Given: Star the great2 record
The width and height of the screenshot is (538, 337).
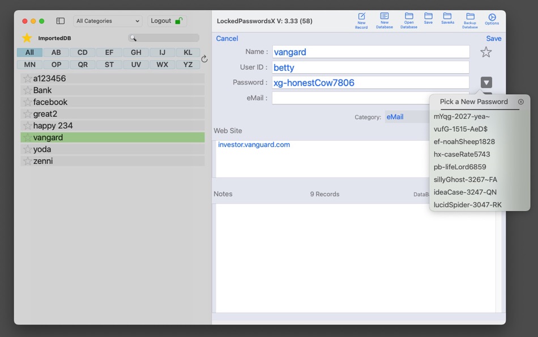Looking at the screenshot, I should click(x=27, y=114).
